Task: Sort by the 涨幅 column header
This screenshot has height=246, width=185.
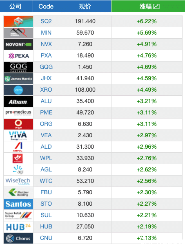Action: pos(148,6)
